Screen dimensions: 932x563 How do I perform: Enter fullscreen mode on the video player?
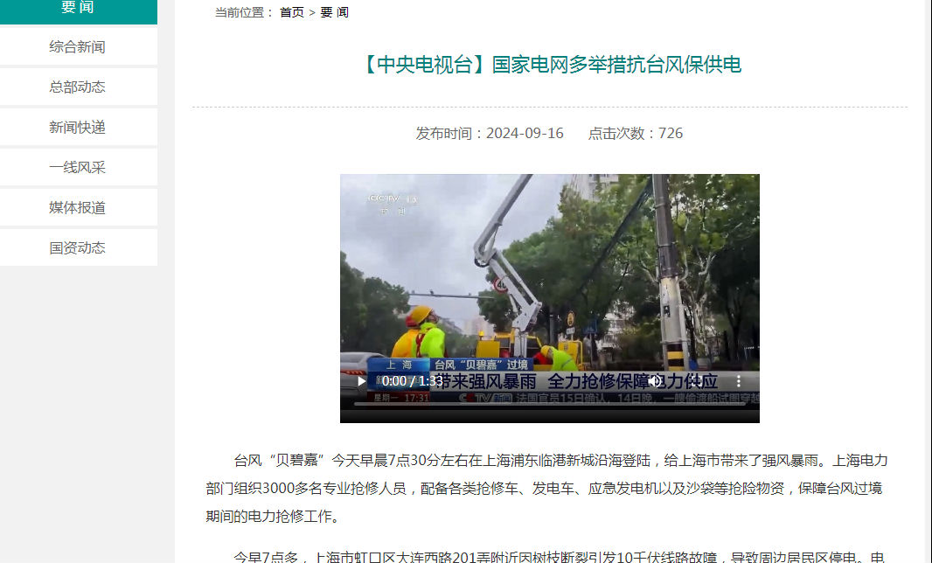[697, 381]
